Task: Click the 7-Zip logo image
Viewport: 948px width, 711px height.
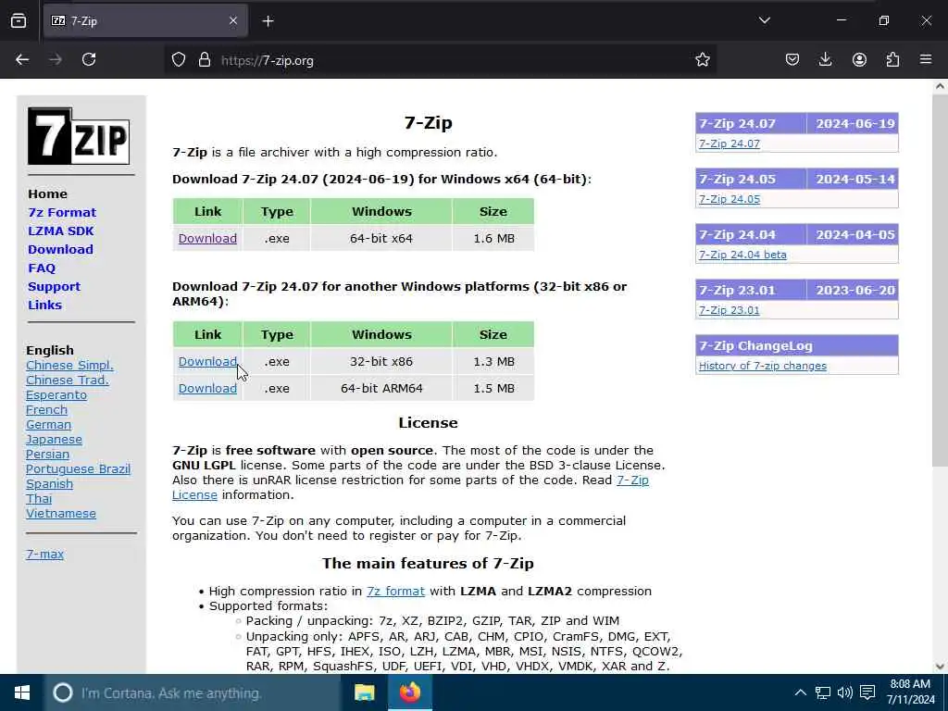Action: point(79,136)
